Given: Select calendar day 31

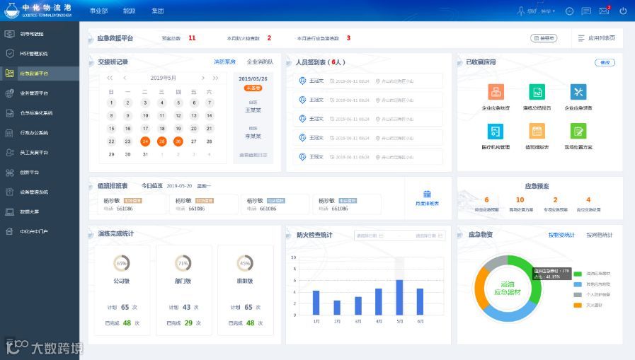Looking at the screenshot, I should click(145, 154).
